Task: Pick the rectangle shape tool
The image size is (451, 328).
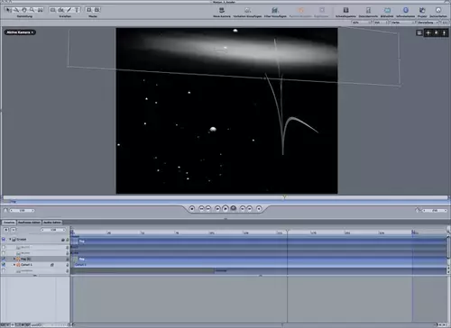Action: click(53, 10)
